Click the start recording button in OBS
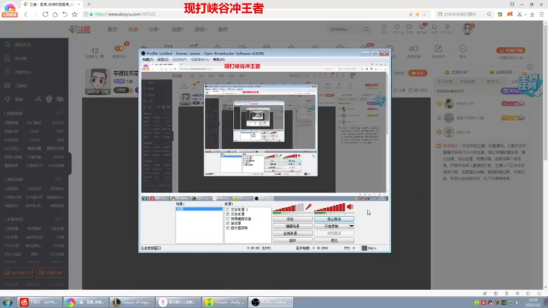The width and height of the screenshot is (548, 308). 332,227
